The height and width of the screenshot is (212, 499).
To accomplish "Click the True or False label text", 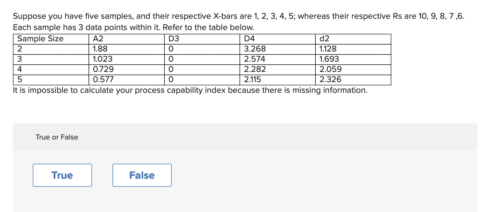I will [x=57, y=137].
